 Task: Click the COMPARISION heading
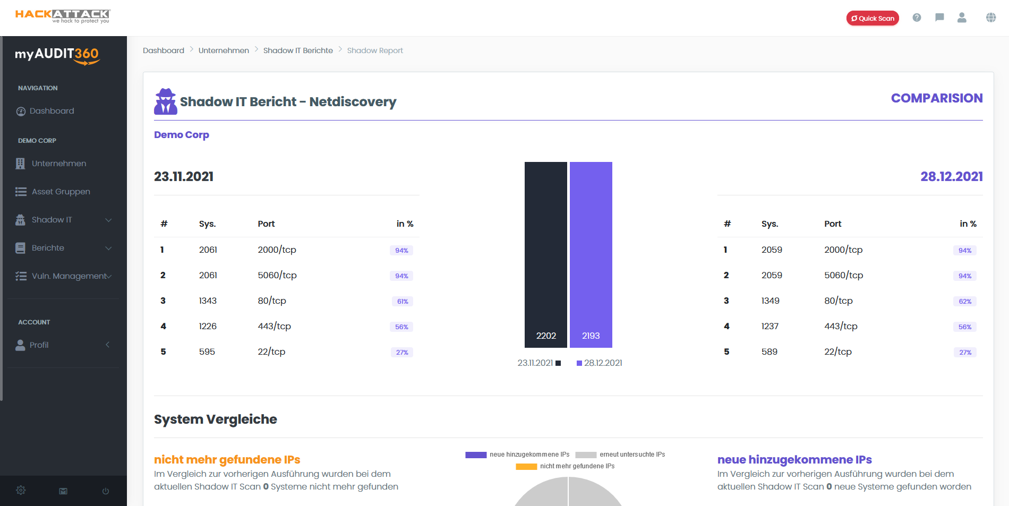[937, 98]
